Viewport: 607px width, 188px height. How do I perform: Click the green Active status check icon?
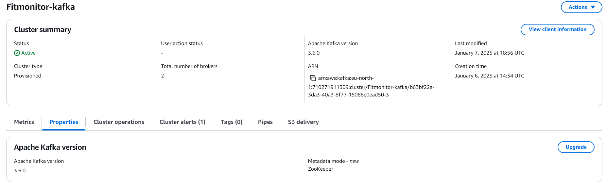(17, 53)
